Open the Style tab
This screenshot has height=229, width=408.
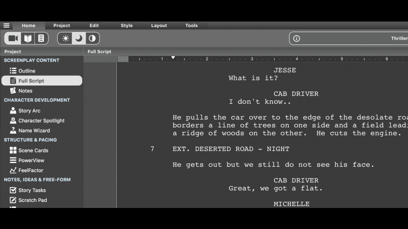[x=127, y=25]
